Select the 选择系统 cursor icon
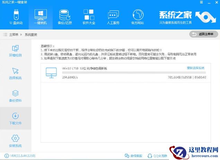 click(15, 71)
